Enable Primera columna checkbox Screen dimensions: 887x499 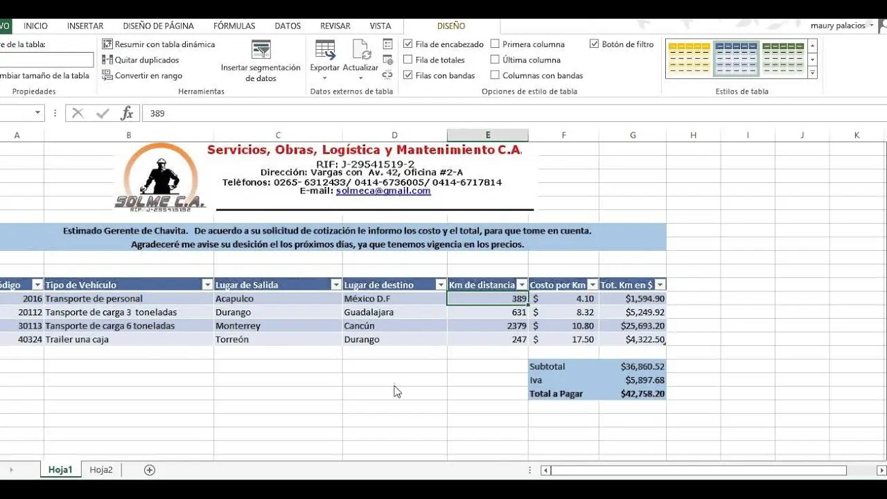(495, 44)
